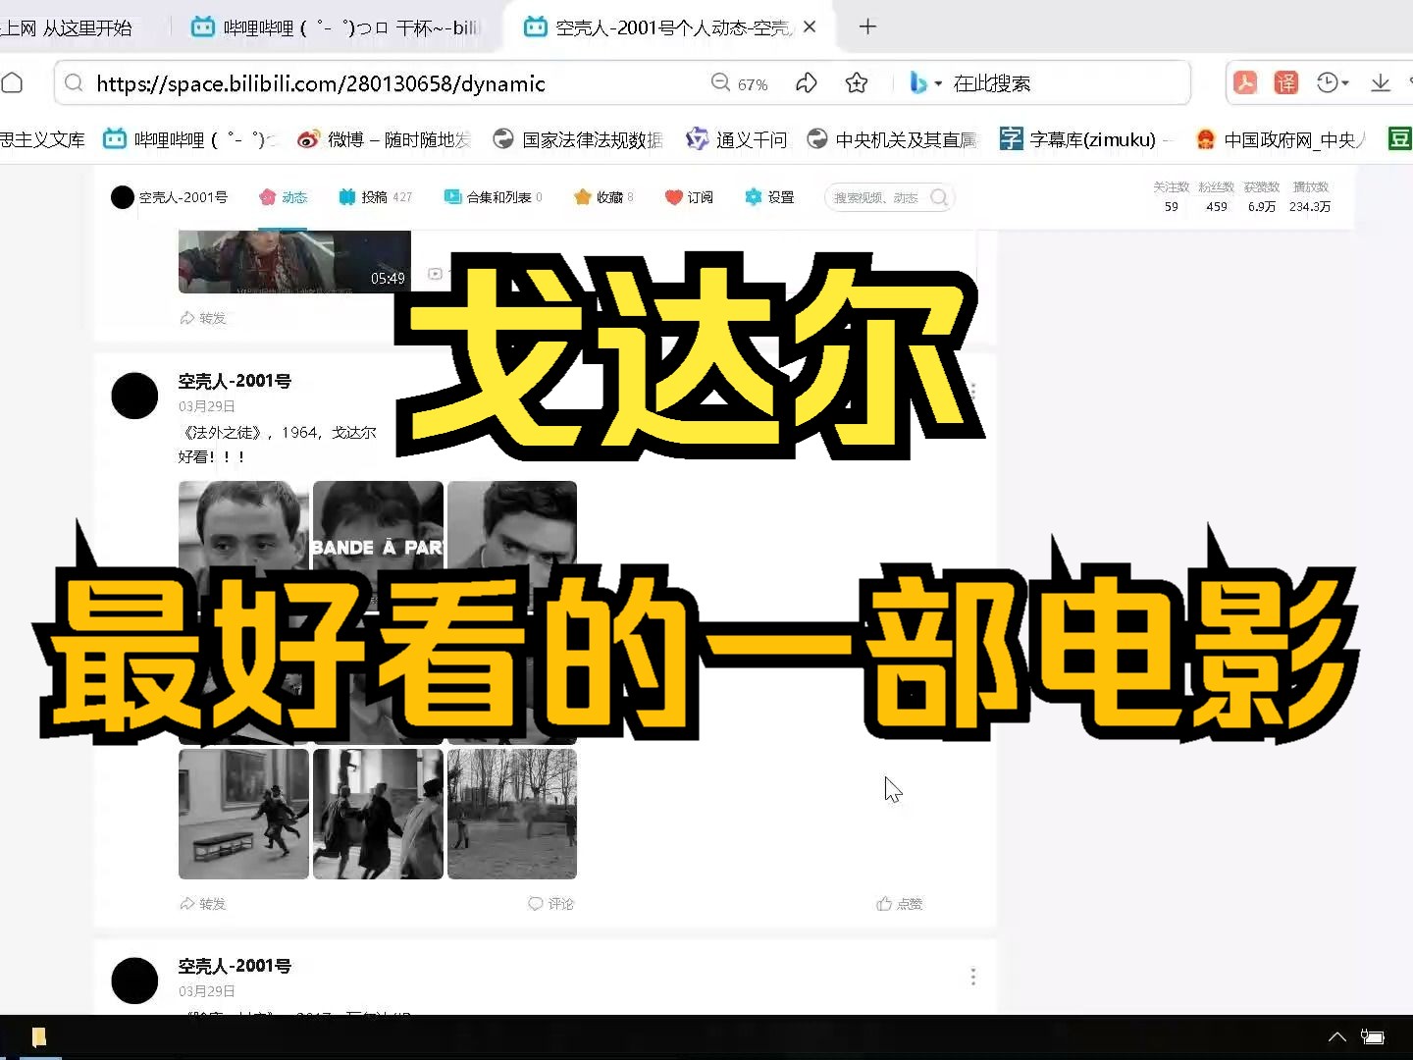Select the 订阅 tab
The height and width of the screenshot is (1060, 1413).
pyautogui.click(x=689, y=197)
